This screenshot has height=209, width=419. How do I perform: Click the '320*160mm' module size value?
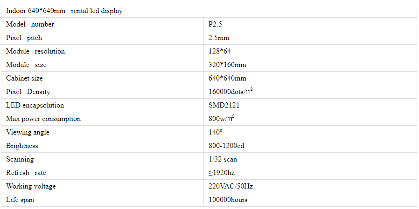227,65
